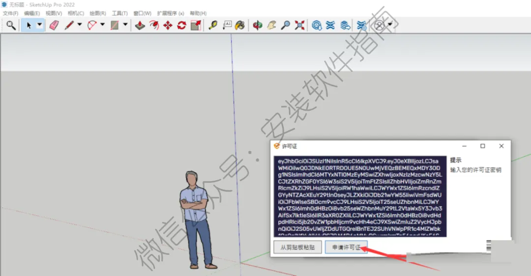Select the Orbit tool
Image resolution: width=531 pixels, height=276 pixels.
pyautogui.click(x=258, y=26)
